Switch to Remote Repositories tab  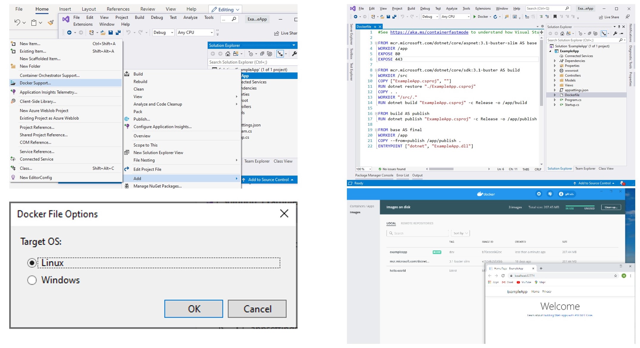pyautogui.click(x=417, y=223)
